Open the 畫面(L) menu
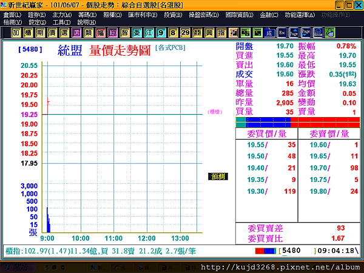 (x=12, y=15)
